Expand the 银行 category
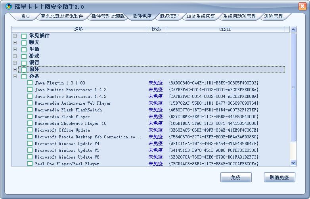This screenshot has height=199, width=310. point(15,63)
